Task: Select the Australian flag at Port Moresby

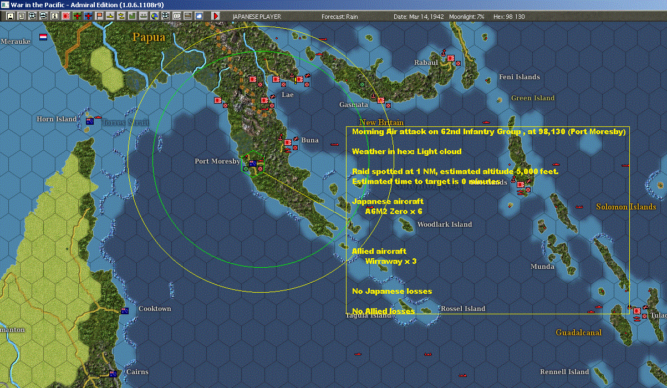Action: 252,163
